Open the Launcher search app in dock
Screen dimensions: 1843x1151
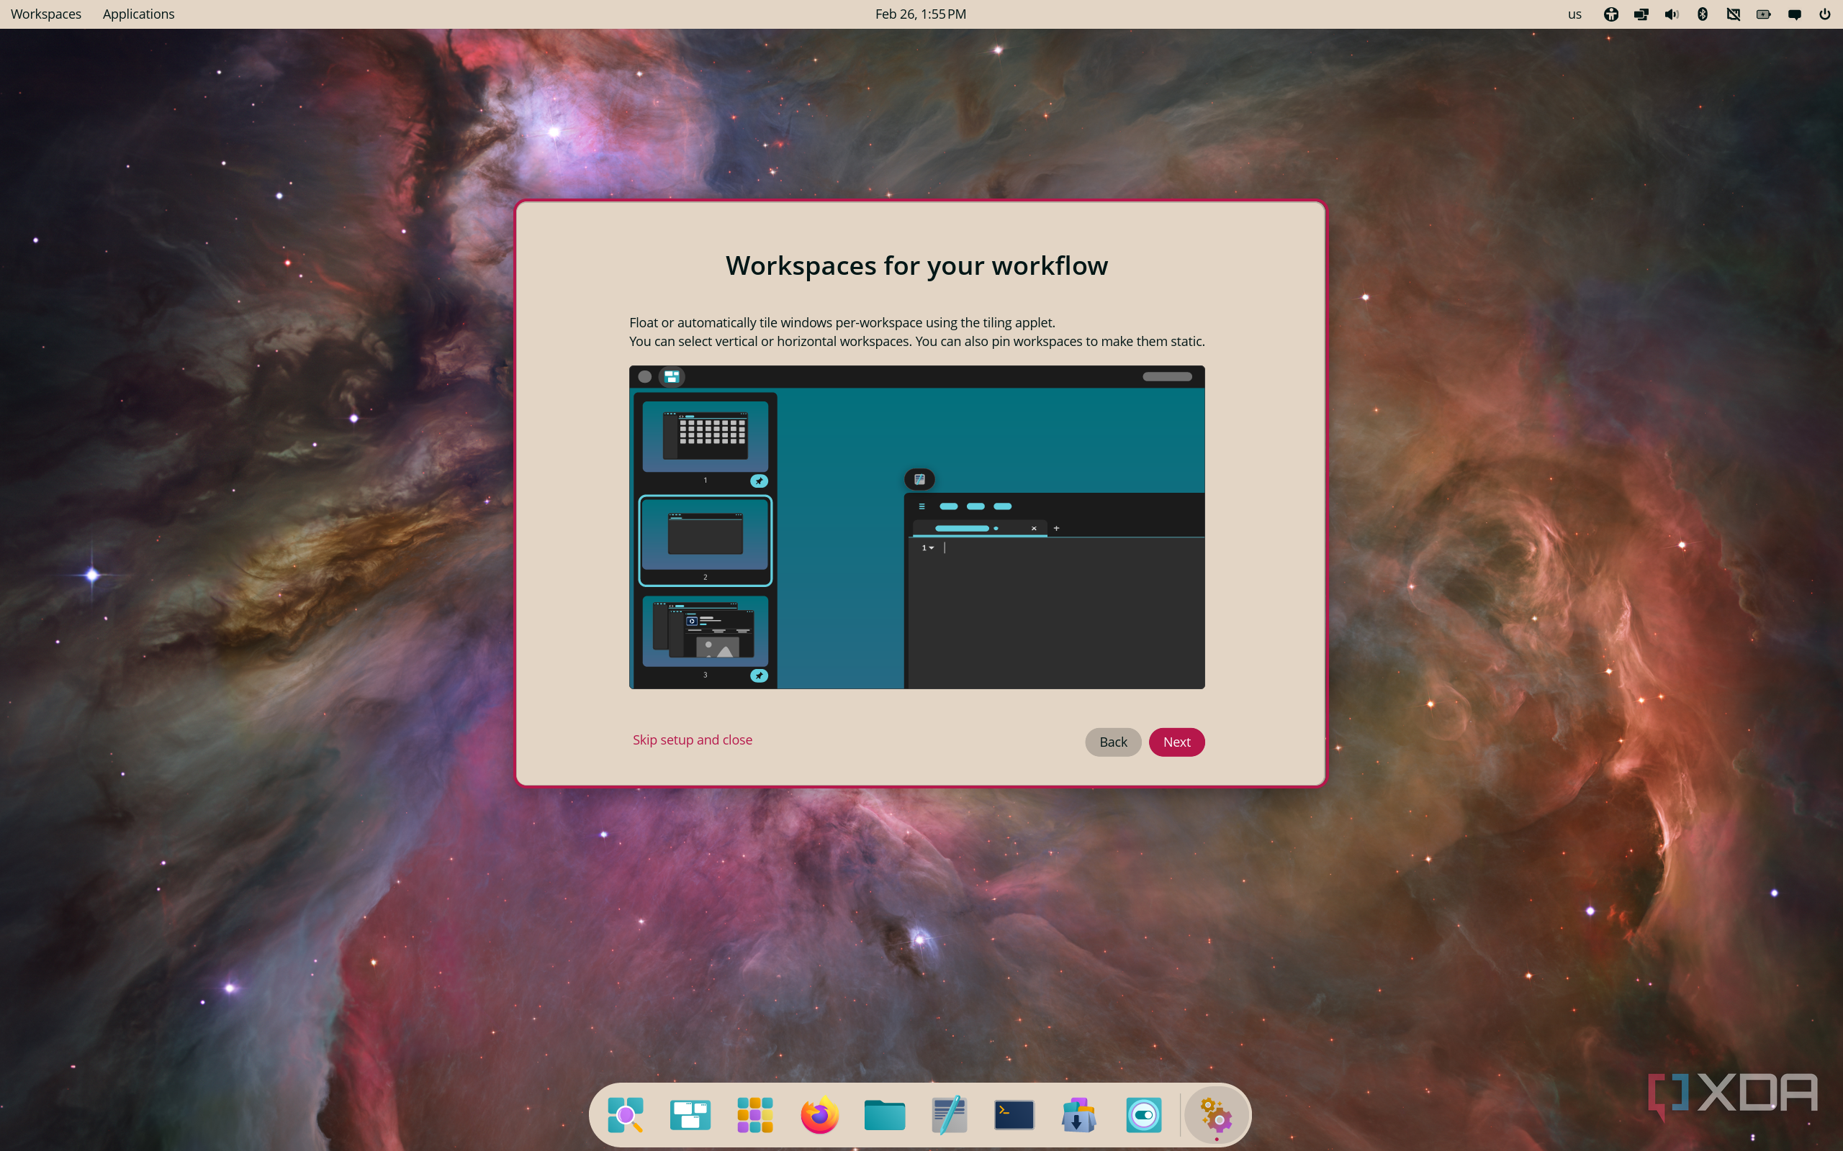click(x=625, y=1115)
